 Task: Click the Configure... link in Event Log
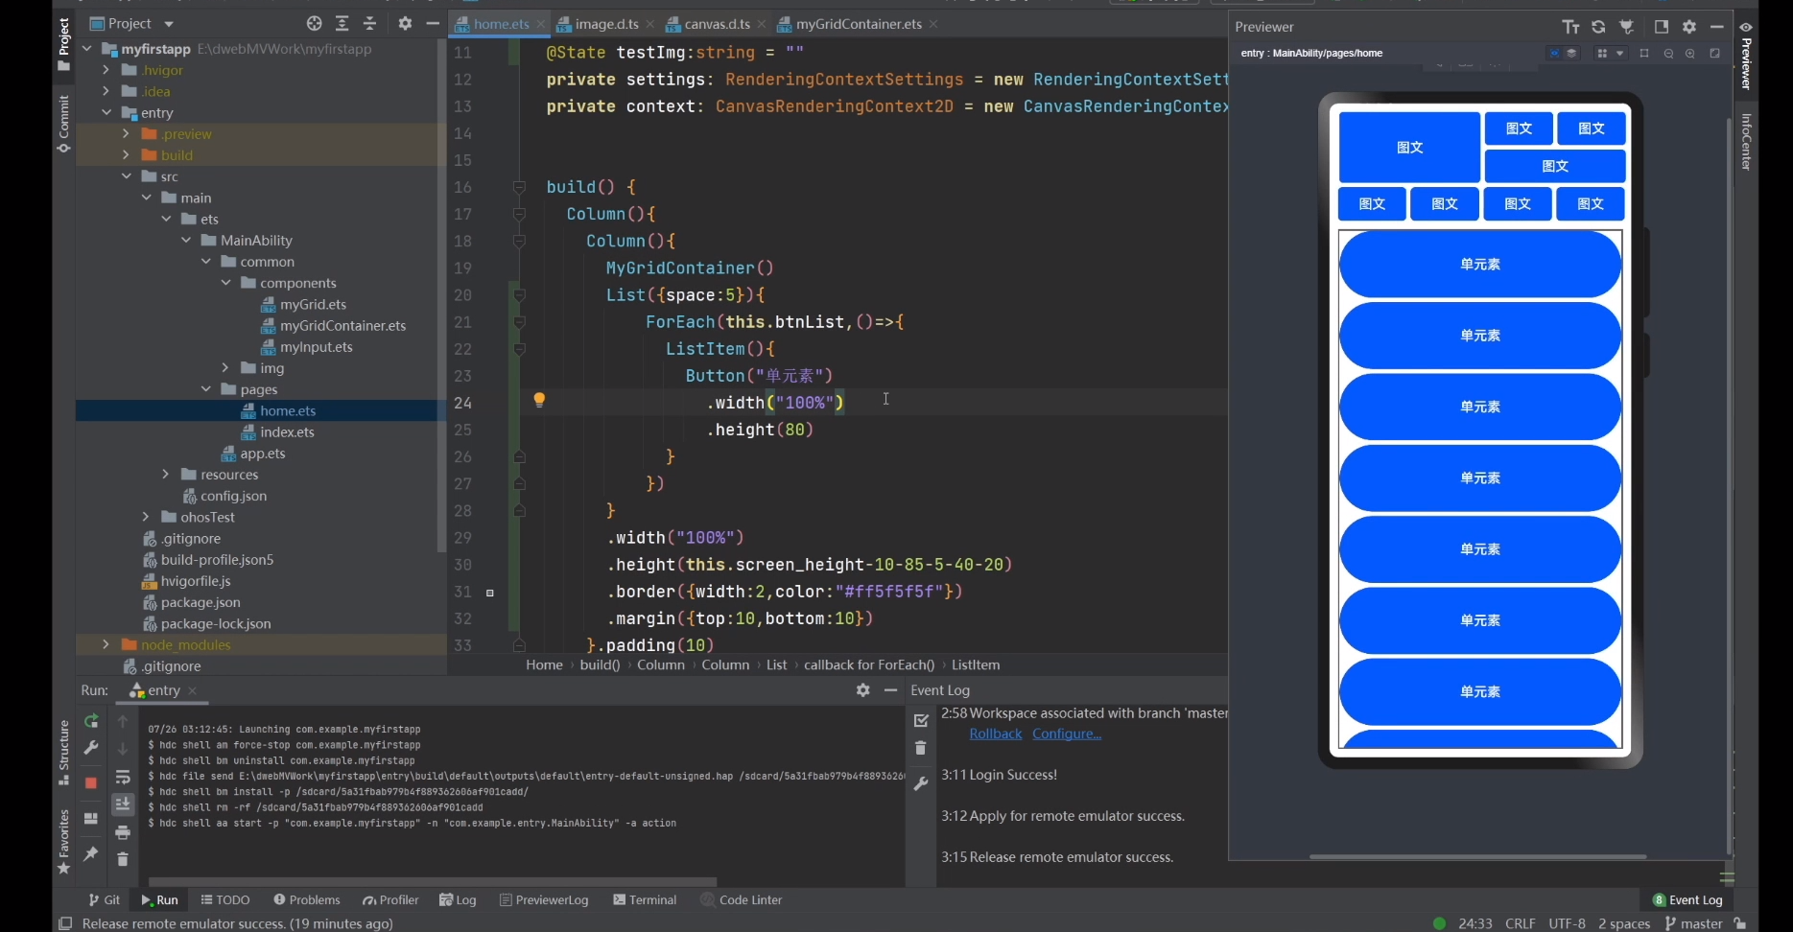click(x=1067, y=734)
